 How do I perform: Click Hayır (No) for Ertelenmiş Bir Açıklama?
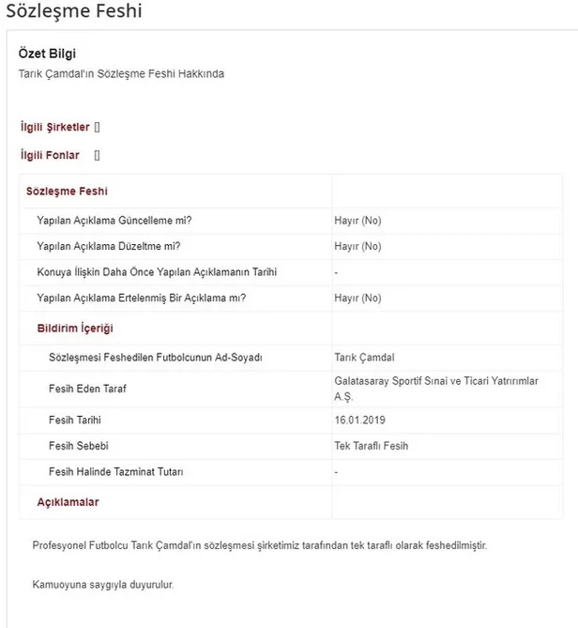pyautogui.click(x=357, y=298)
